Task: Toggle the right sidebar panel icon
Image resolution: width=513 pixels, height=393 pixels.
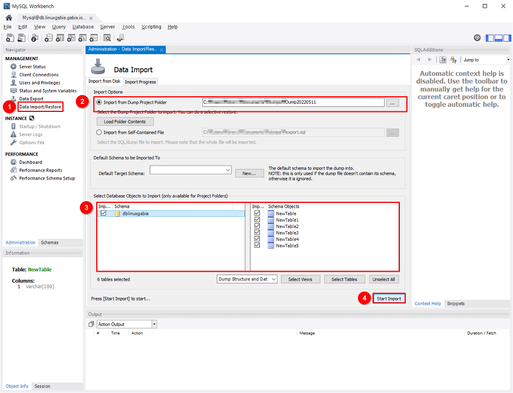Action: click(x=507, y=38)
